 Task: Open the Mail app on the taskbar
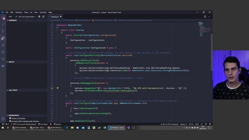83,128
